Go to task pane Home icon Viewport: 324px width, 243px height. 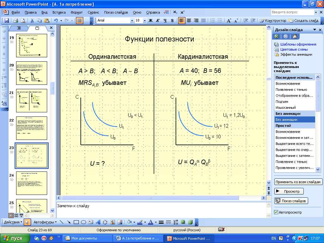tap(295, 37)
